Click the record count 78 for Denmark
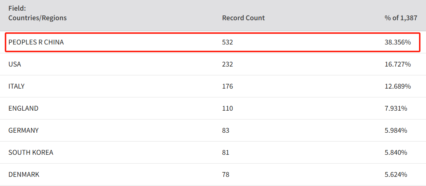The image size is (426, 186). (x=226, y=175)
